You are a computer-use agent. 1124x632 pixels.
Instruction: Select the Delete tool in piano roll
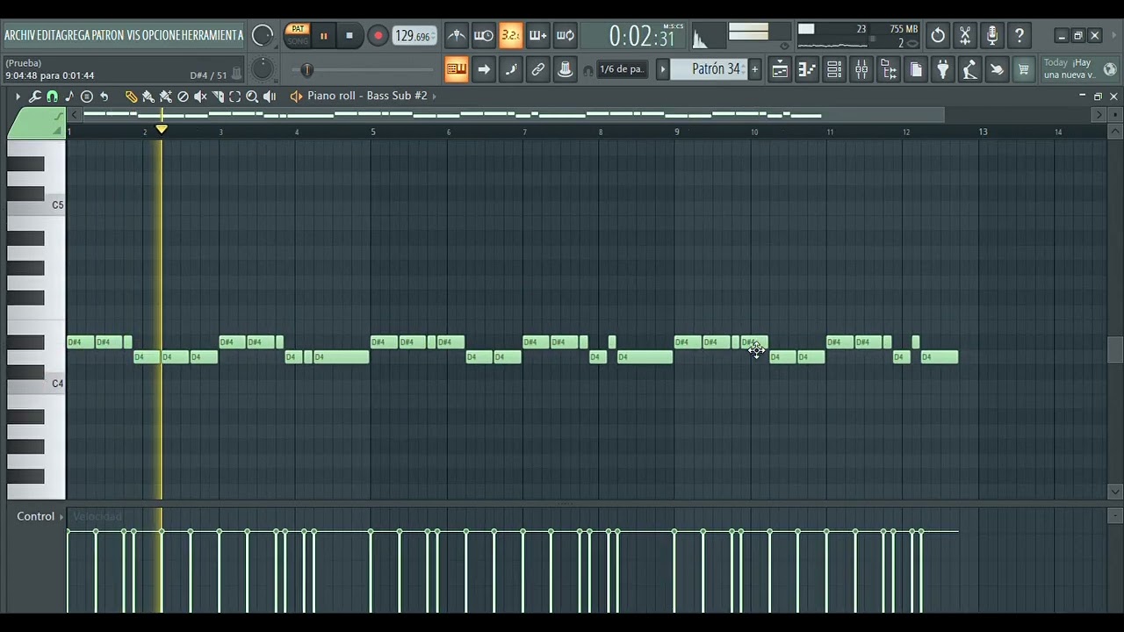[x=183, y=97]
